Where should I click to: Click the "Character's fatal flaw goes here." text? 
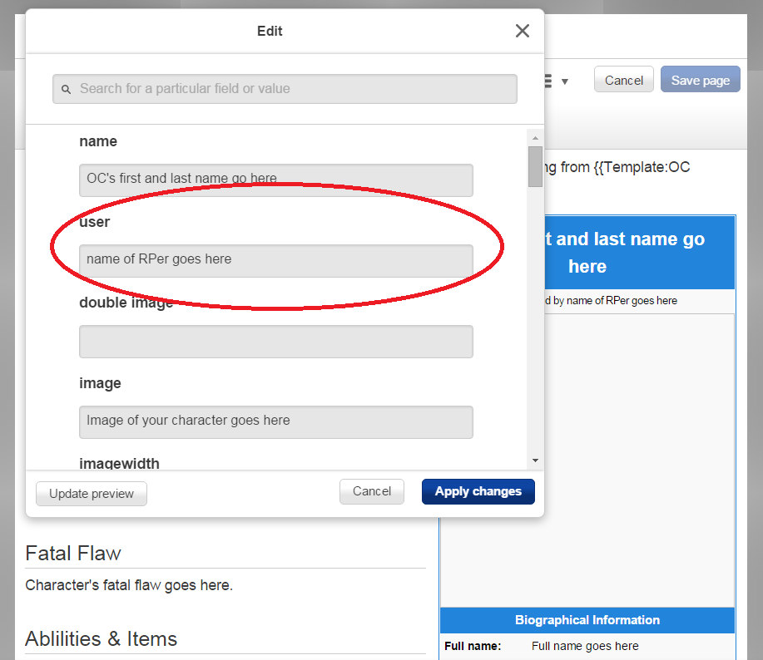tap(129, 585)
